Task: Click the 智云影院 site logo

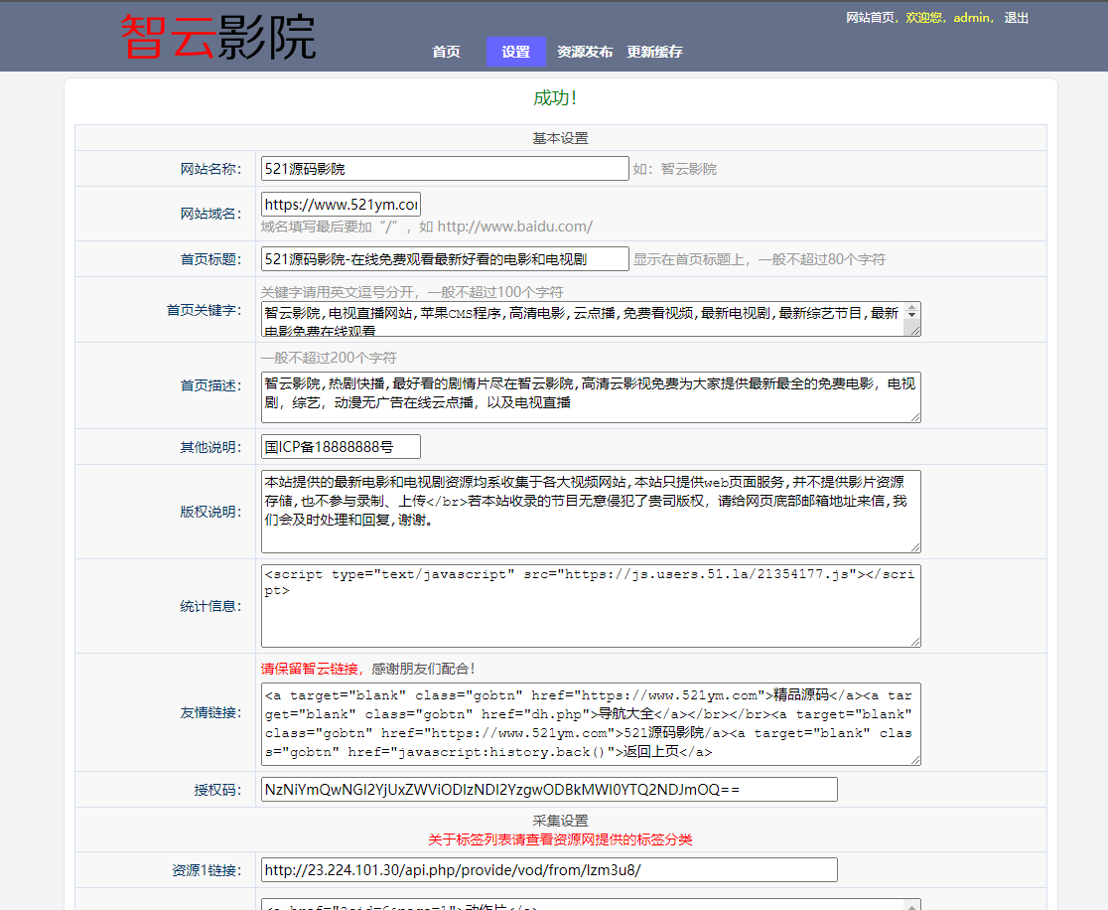Action: (217, 38)
